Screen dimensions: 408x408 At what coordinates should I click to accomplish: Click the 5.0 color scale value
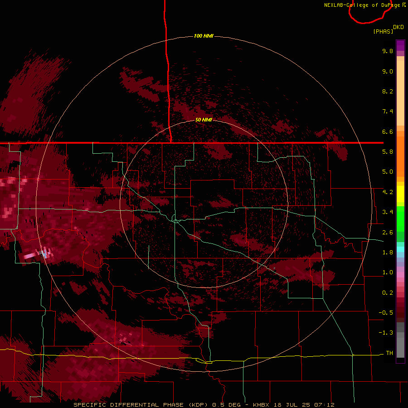[x=388, y=172]
